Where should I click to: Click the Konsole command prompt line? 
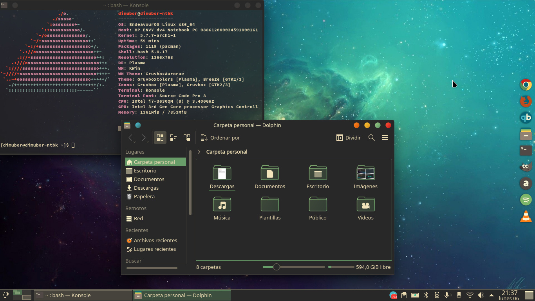coord(37,145)
